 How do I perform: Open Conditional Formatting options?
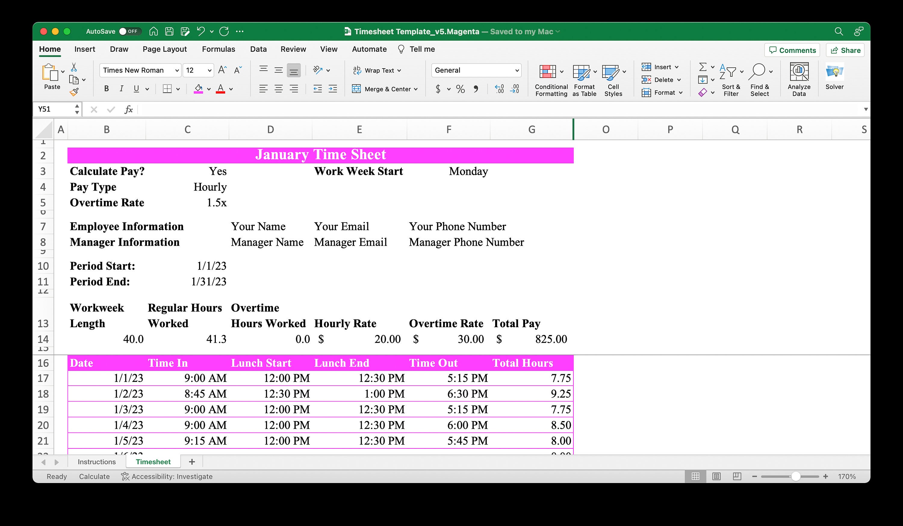pos(551,79)
